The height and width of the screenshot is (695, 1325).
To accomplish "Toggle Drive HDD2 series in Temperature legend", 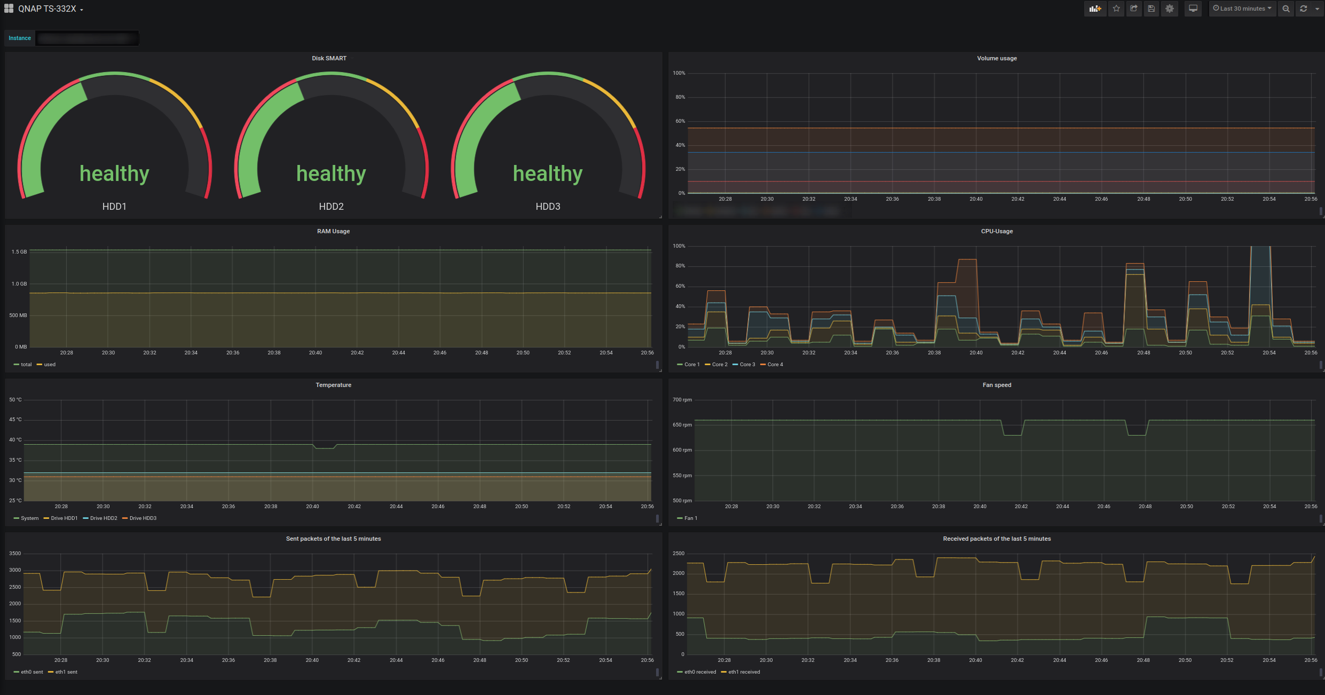I will [100, 518].
